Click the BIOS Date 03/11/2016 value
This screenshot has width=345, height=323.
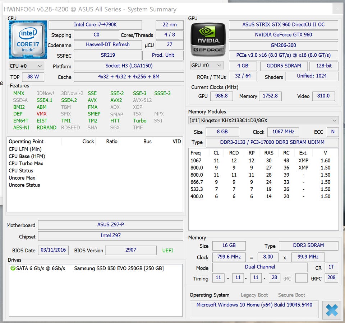coord(53,250)
